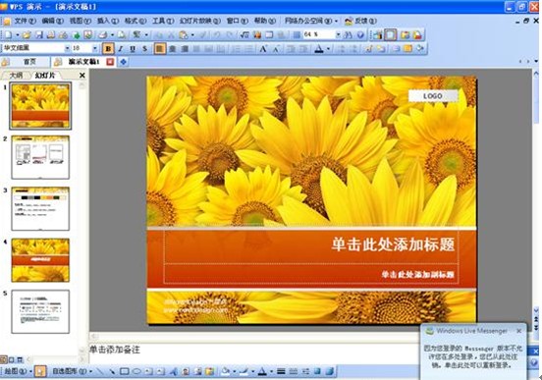Click the shadow style icon
The height and width of the screenshot is (380, 542).
(317, 371)
